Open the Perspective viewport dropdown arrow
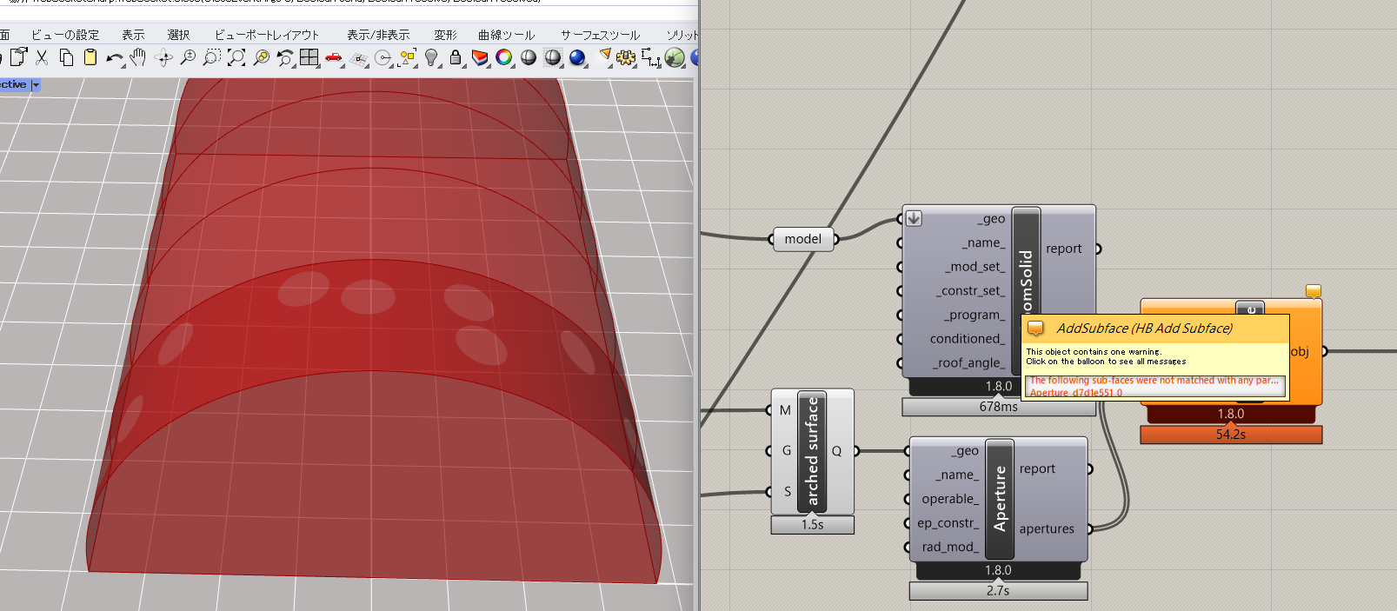The width and height of the screenshot is (1397, 611). [x=36, y=85]
